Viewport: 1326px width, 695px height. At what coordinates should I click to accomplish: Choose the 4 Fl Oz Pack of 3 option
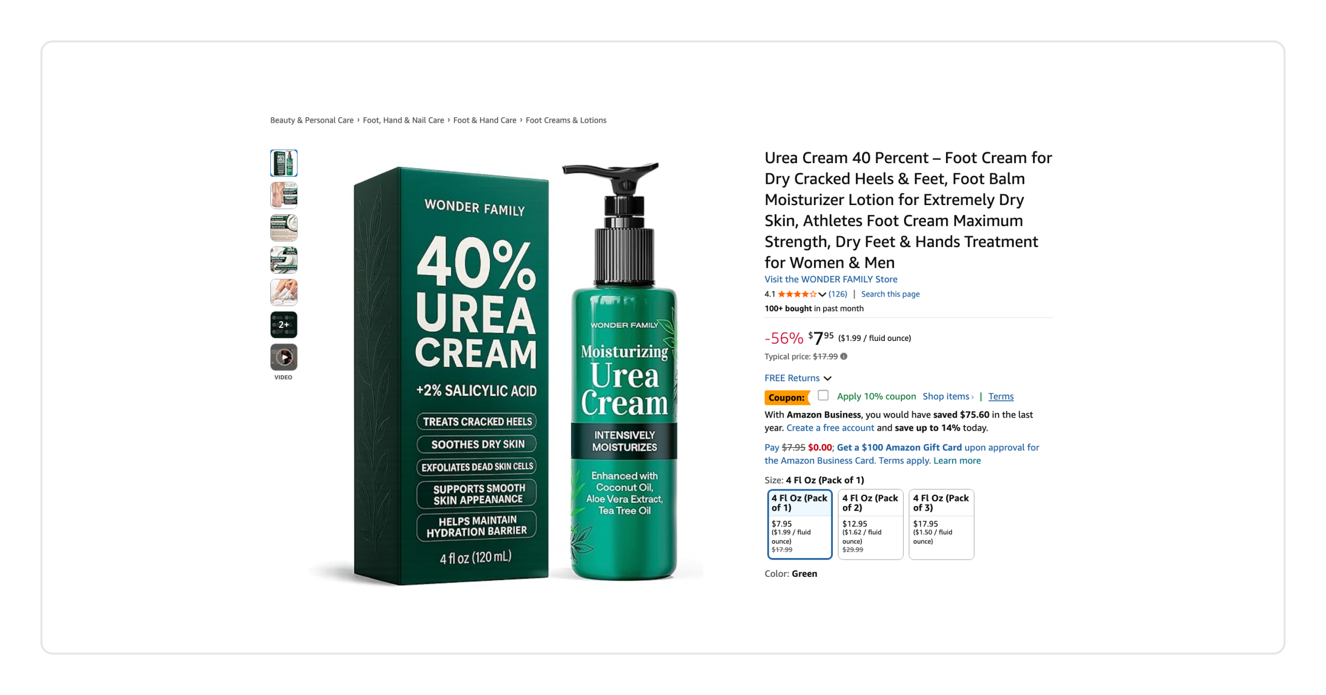[941, 524]
